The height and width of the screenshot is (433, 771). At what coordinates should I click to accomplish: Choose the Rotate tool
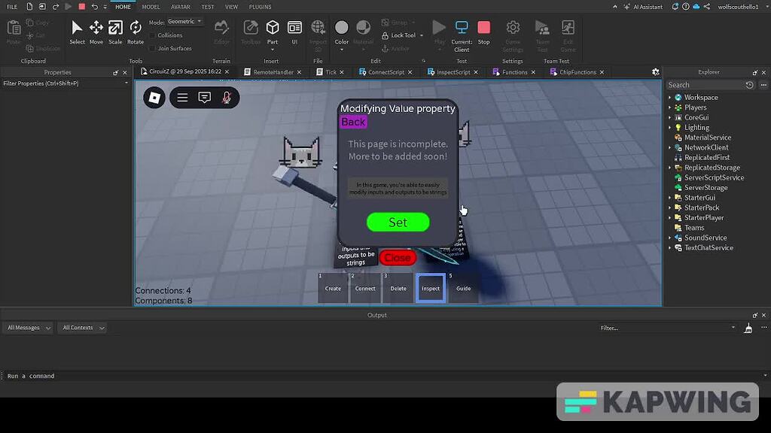pyautogui.click(x=136, y=31)
